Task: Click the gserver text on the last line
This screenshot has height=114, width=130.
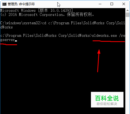Action: point(8,40)
